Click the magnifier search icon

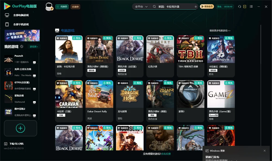tap(154, 7)
